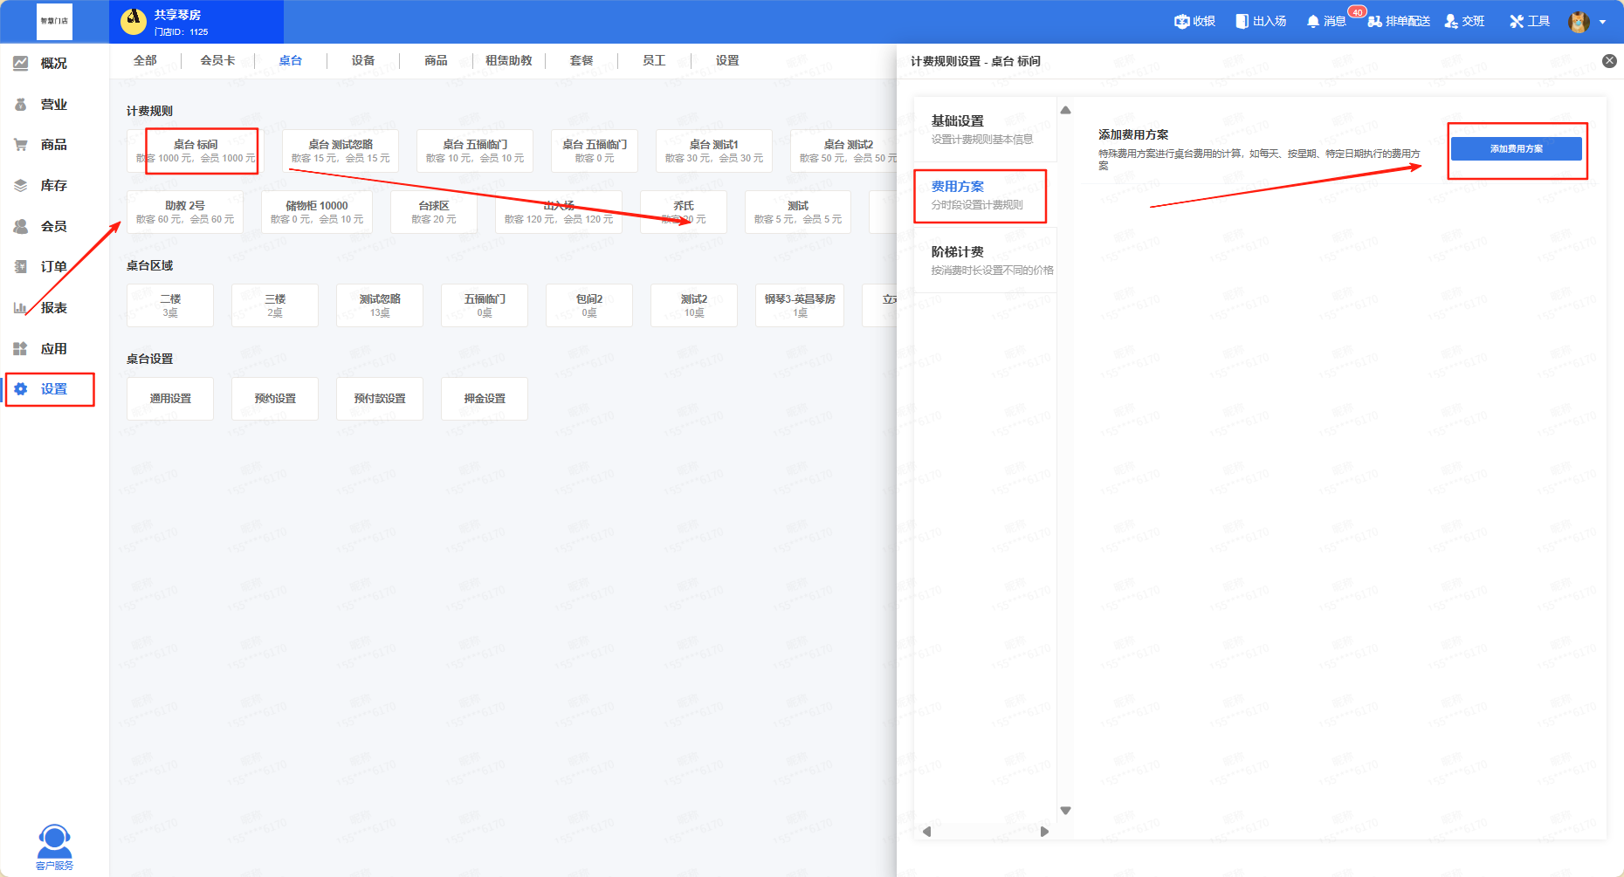The height and width of the screenshot is (877, 1624).
Task: Open 押金设置 table settings
Action: (x=485, y=399)
